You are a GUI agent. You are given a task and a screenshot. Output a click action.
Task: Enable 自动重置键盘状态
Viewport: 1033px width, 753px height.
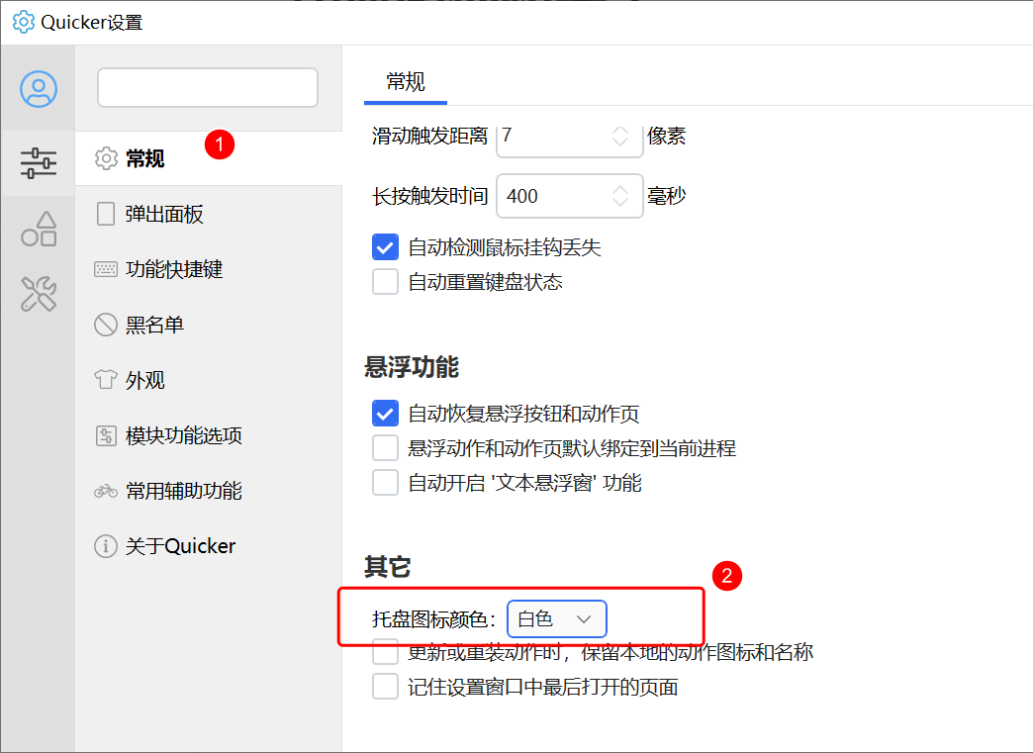point(385,282)
